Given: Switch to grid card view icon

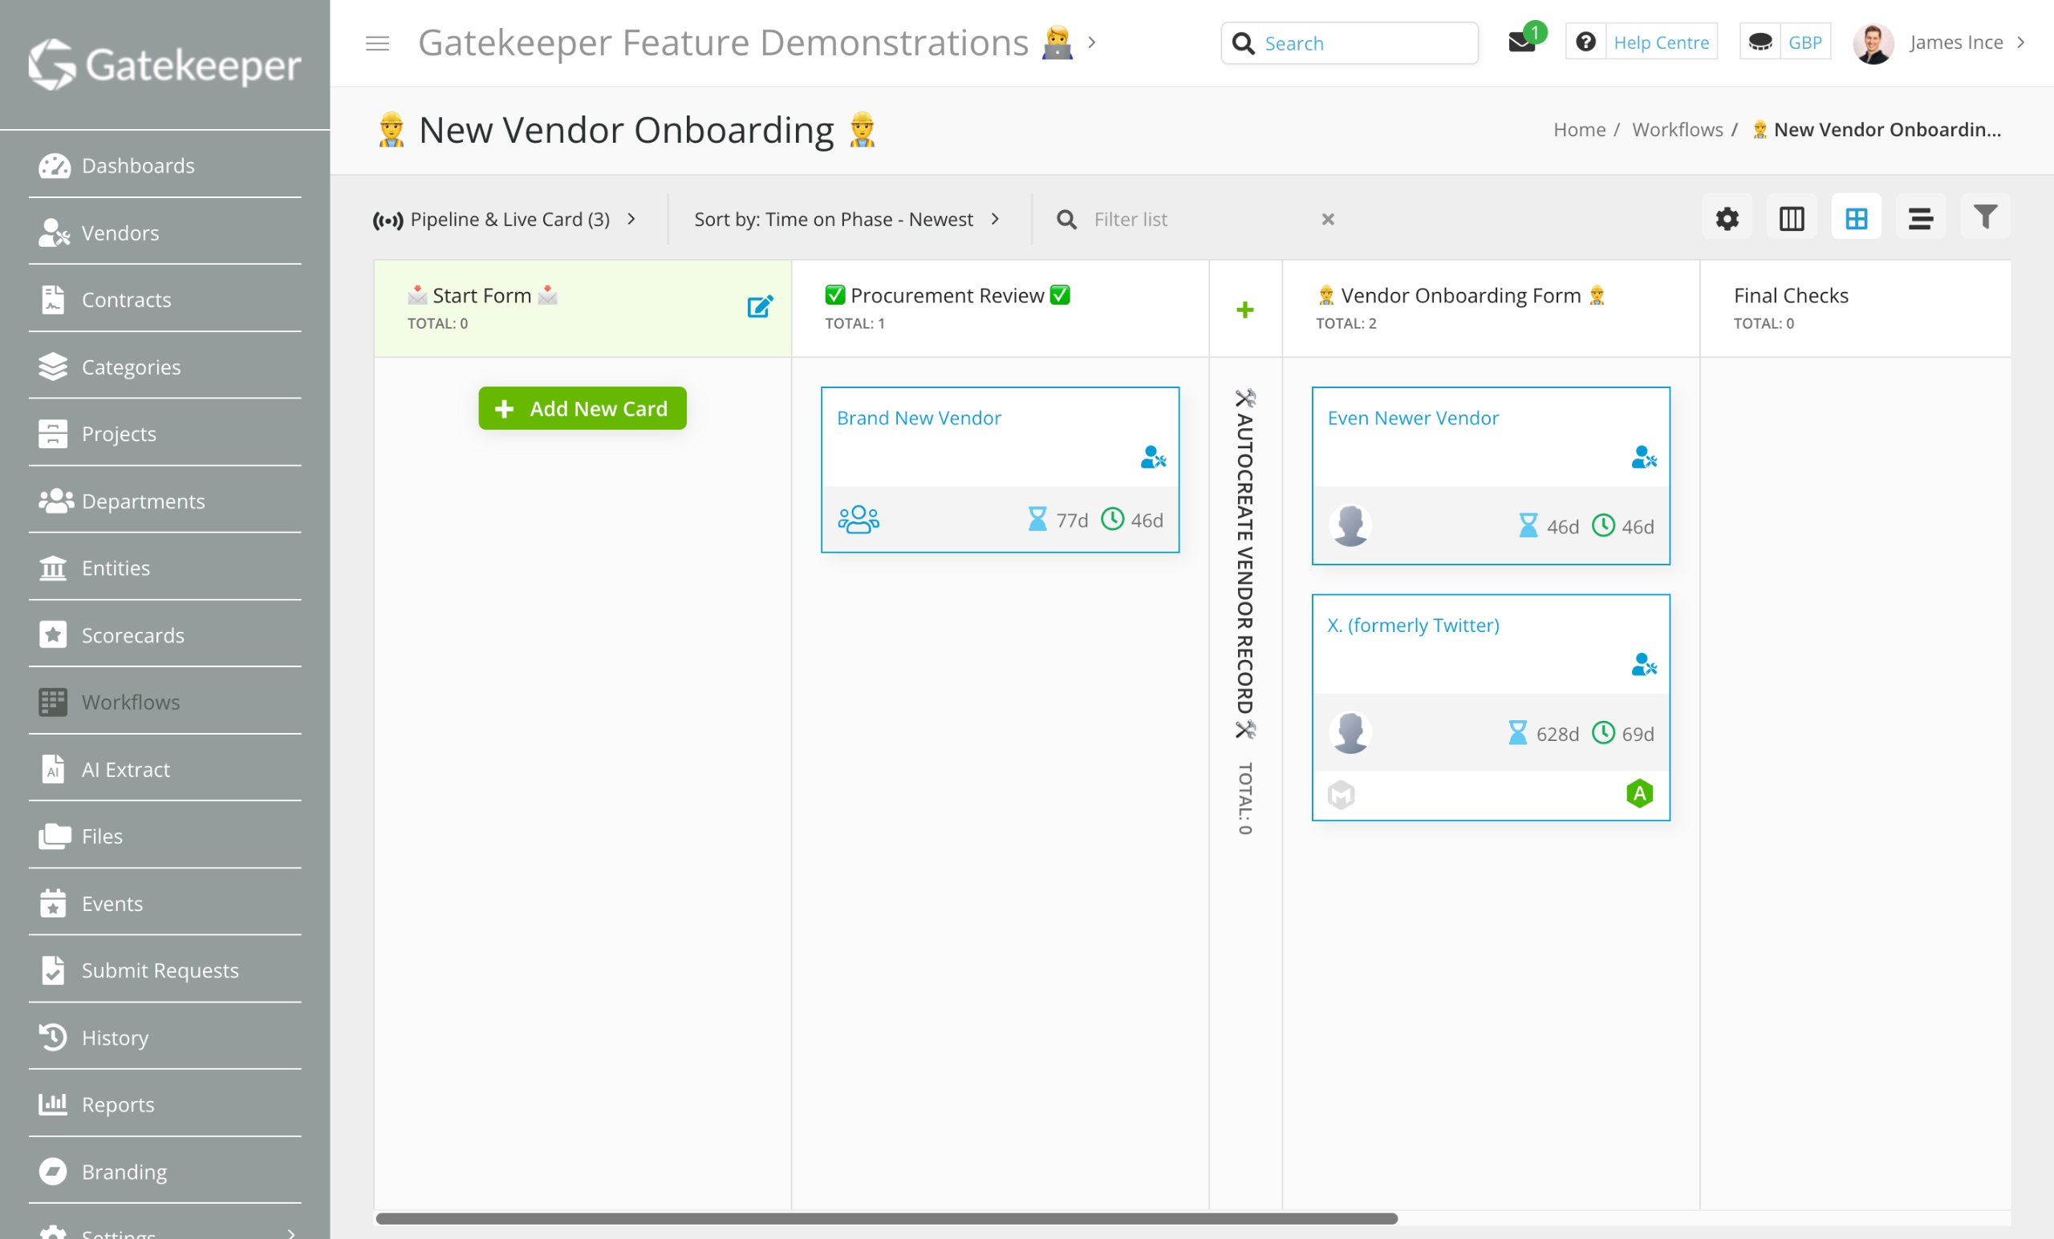Looking at the screenshot, I should pyautogui.click(x=1856, y=218).
